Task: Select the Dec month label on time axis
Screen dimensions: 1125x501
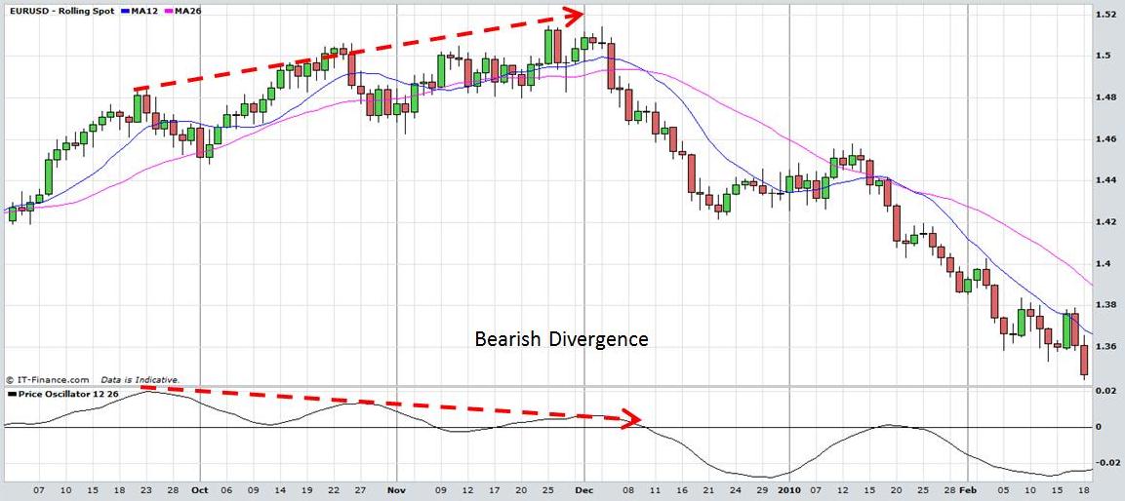Action: pos(584,491)
